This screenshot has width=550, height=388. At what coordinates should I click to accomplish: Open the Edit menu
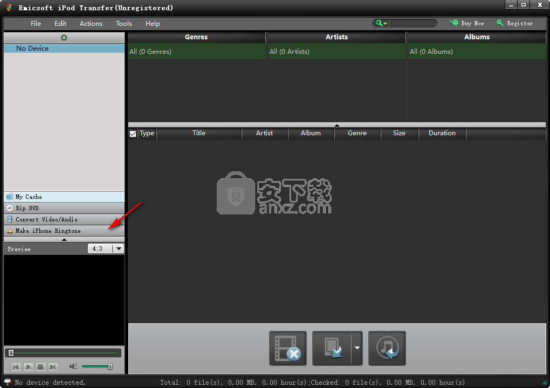[60, 24]
